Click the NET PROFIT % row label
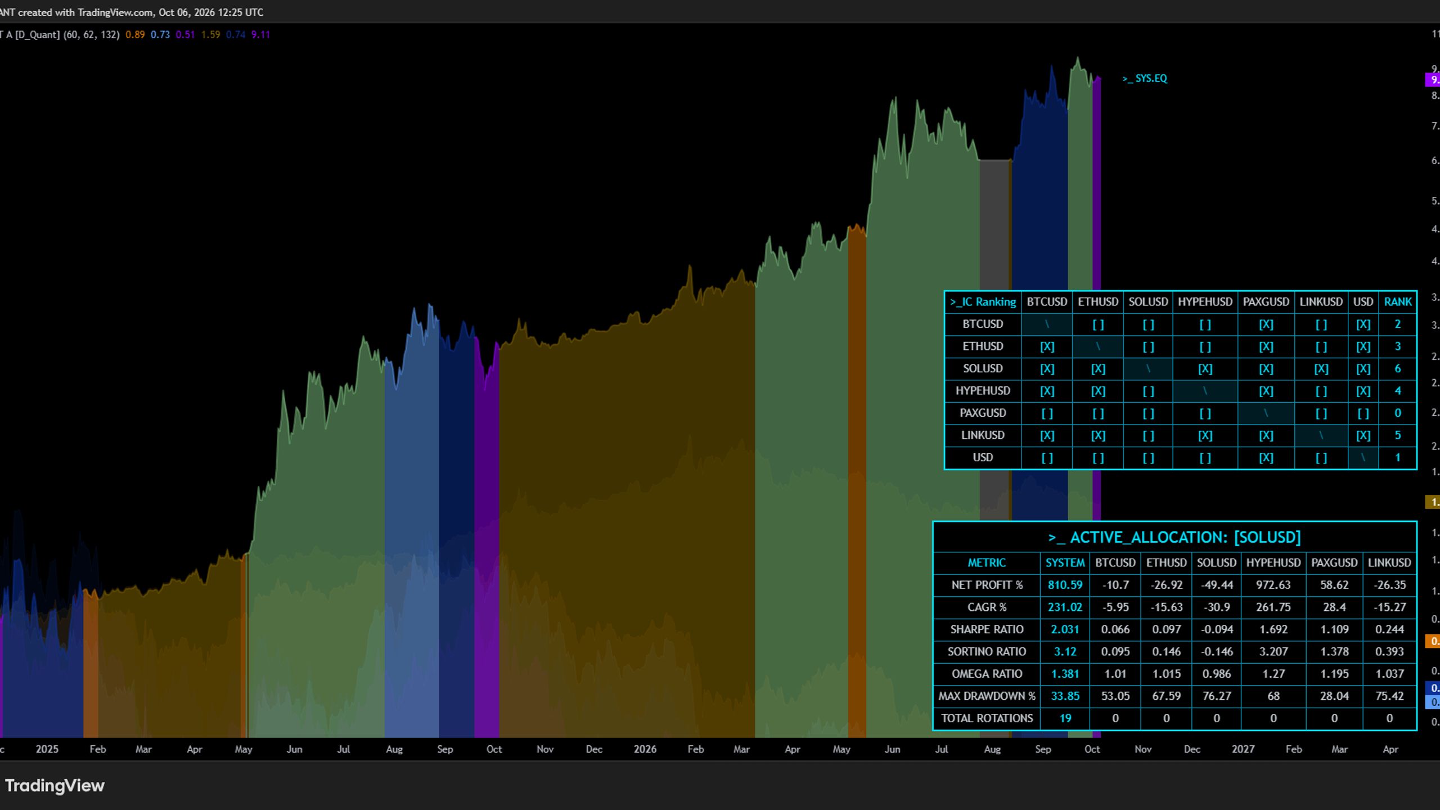The height and width of the screenshot is (810, 1440). click(987, 585)
